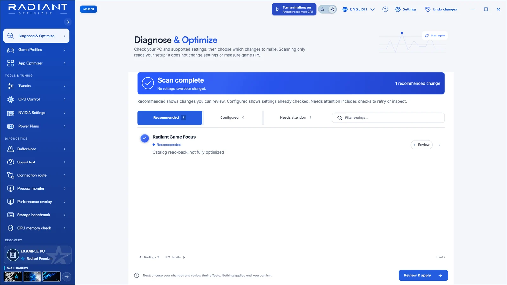Click the Tweaks sliders icon
This screenshot has height=285, width=507.
click(x=10, y=86)
